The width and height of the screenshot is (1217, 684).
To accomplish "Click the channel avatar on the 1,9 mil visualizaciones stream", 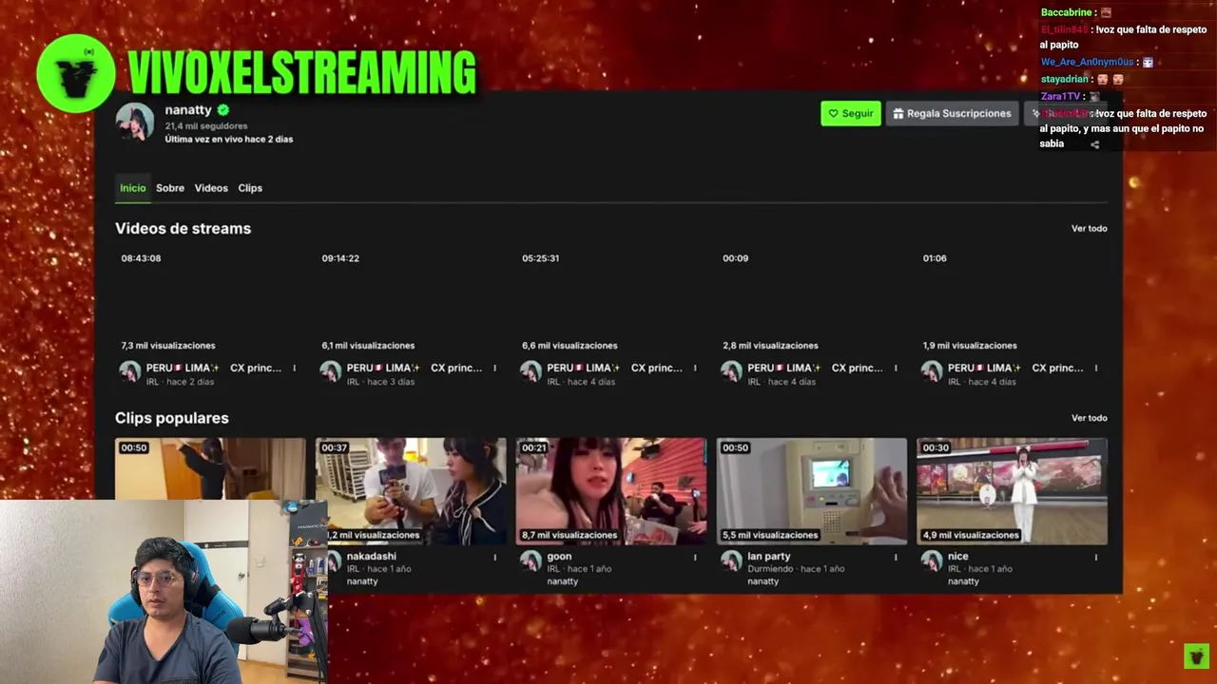I will (932, 371).
